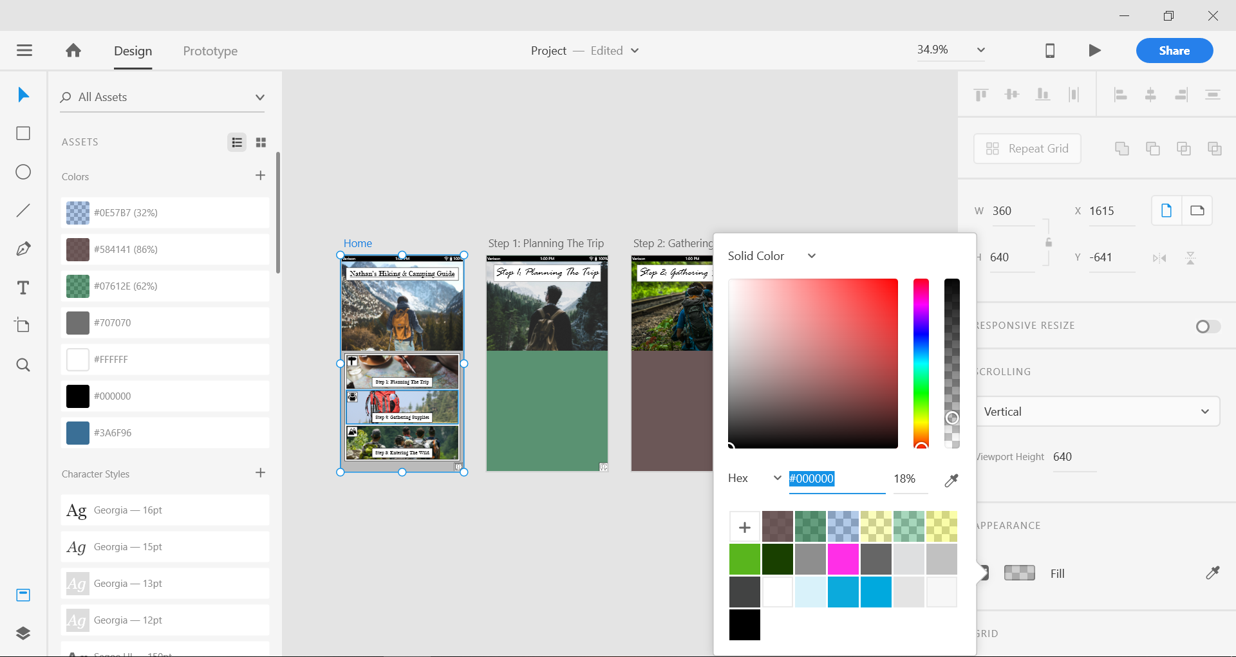Edit the hex value field
Screen dimensions: 1236x657
point(837,479)
